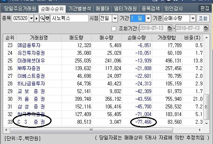
Task: Select the NH투자증권 broker name
Action: (29, 69)
